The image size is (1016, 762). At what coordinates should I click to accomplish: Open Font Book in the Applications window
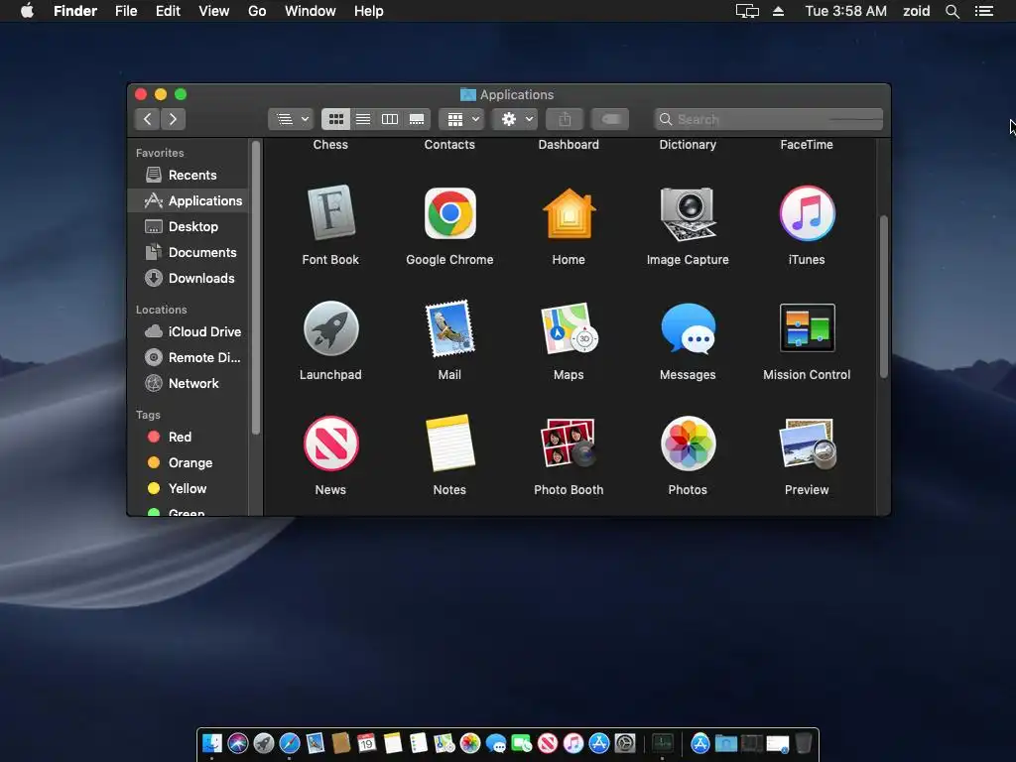point(330,214)
